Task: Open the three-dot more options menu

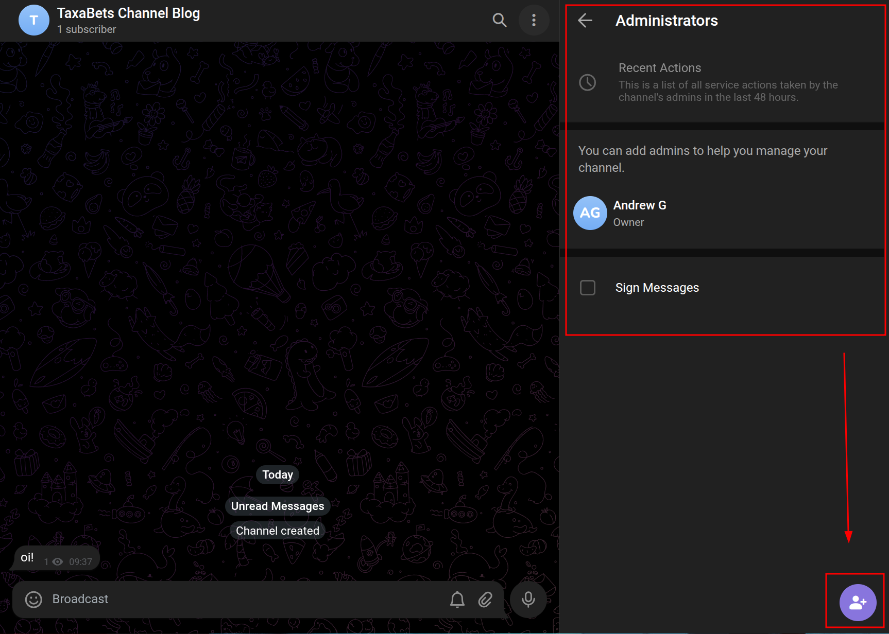Action: (x=534, y=20)
